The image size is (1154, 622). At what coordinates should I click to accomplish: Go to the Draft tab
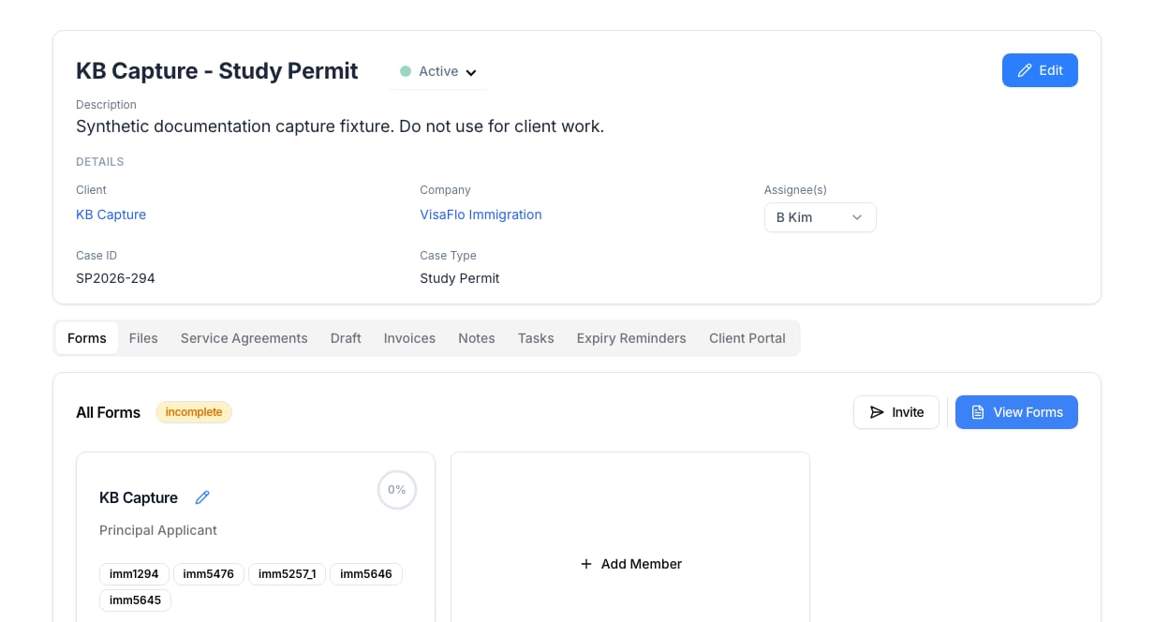(346, 338)
